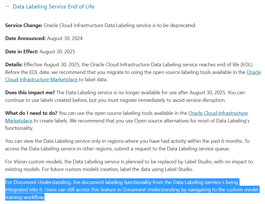Click the date beside 'Date in Effect:'
Image resolution: width=265 pixels, height=204 pixels.
pyautogui.click(x=58, y=52)
